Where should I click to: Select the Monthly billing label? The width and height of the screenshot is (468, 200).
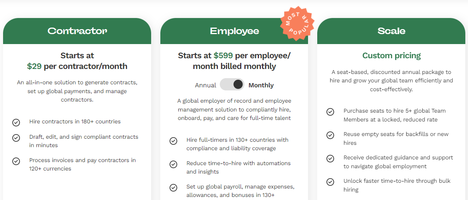[x=261, y=85]
